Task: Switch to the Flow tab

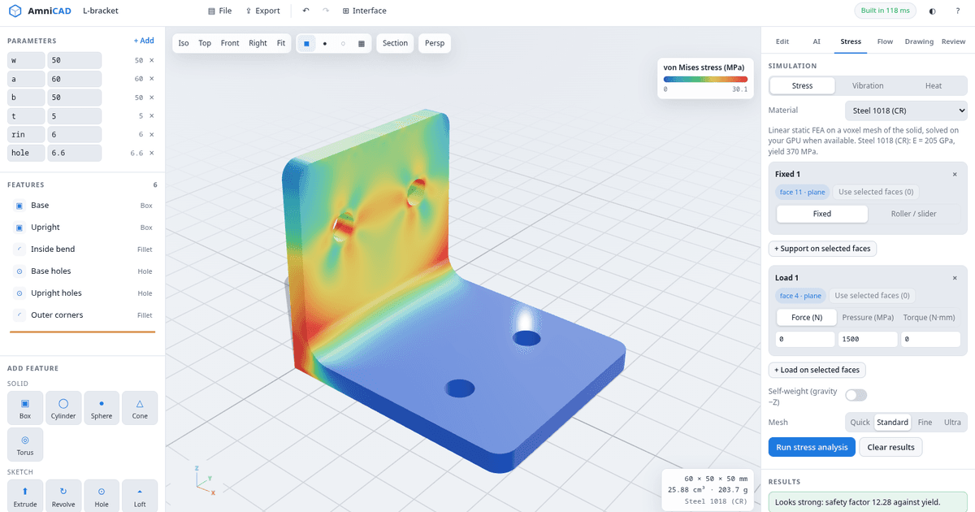Action: pos(885,41)
